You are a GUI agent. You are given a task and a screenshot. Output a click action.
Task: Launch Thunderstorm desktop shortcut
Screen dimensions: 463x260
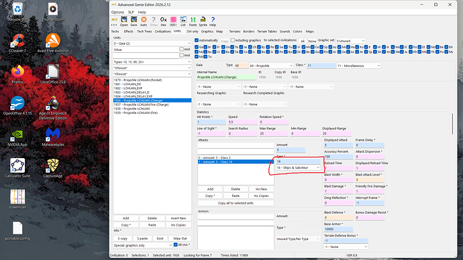(x=53, y=12)
